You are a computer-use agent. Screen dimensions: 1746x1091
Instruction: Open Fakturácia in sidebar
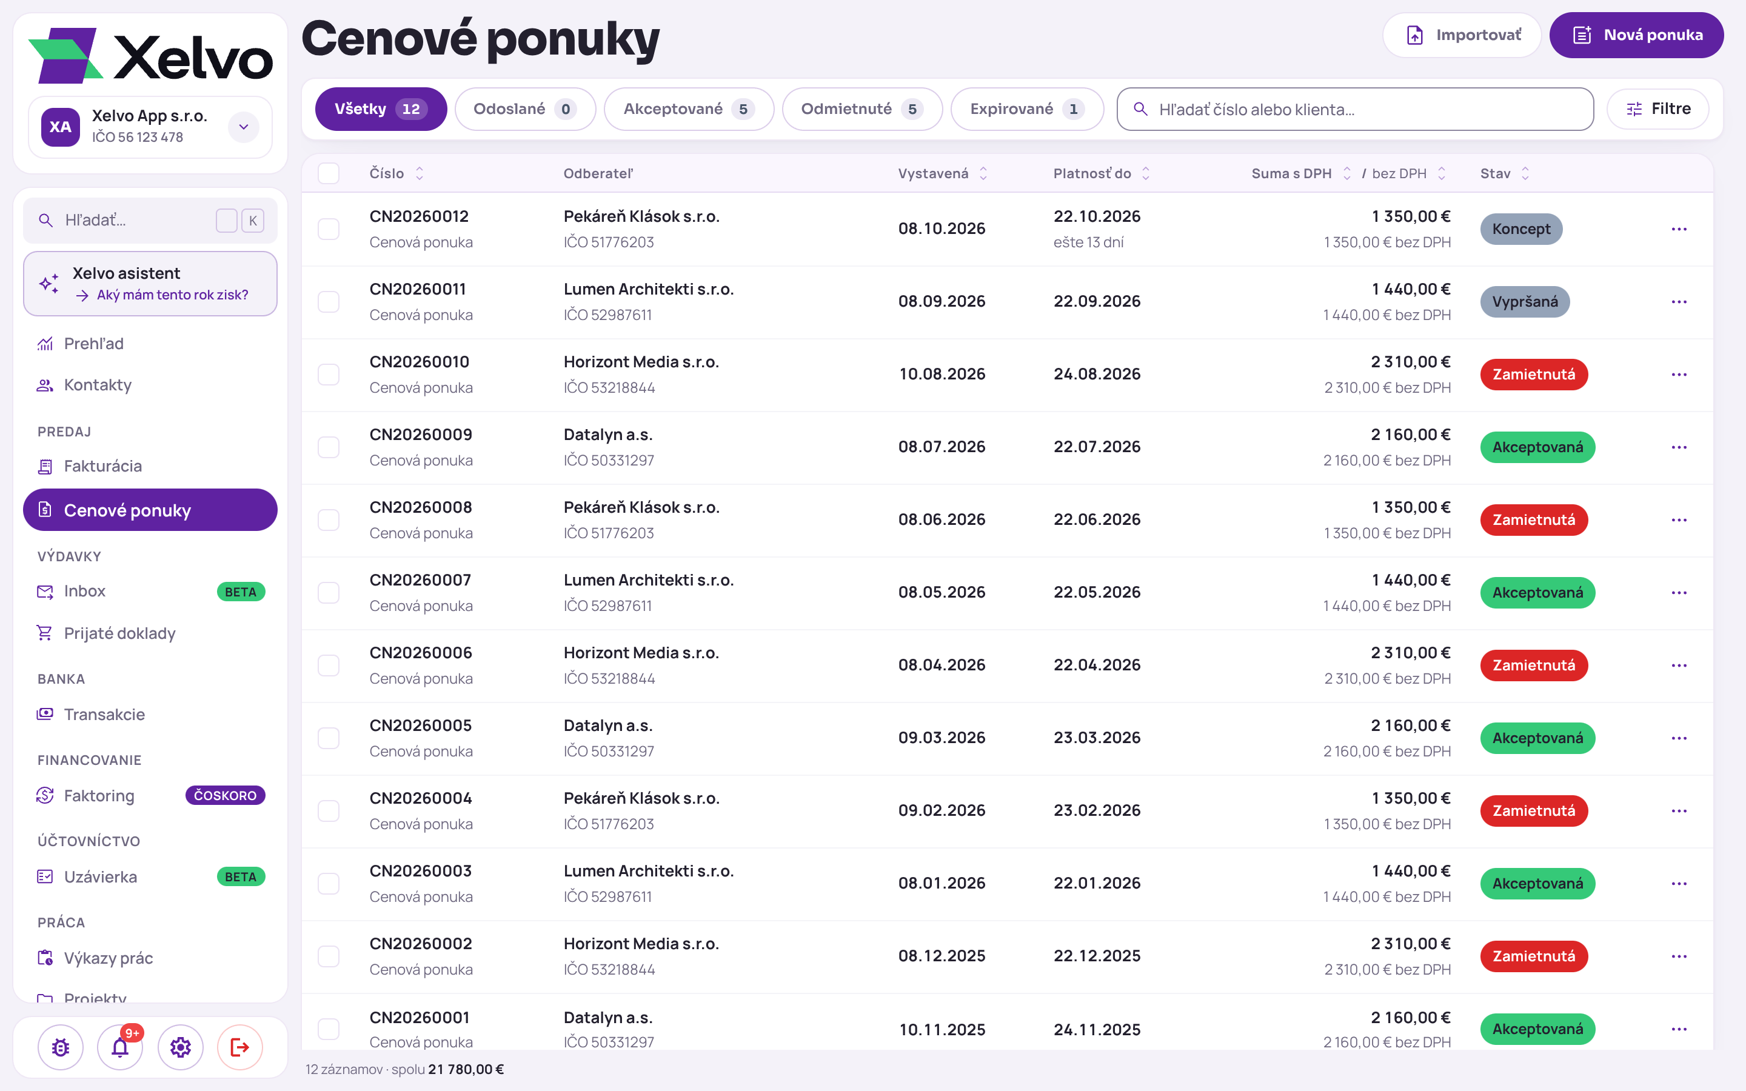[150, 466]
